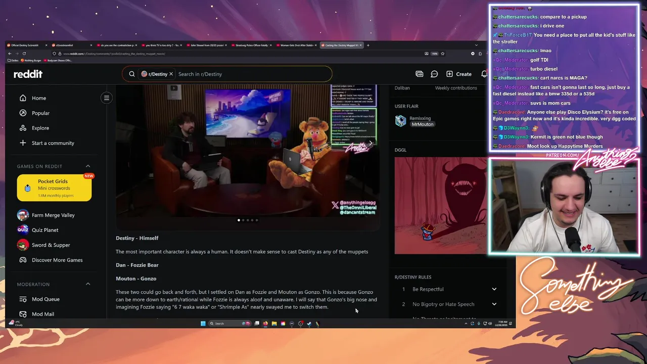647x364 pixels.
Task: Select first gallery pagination dot
Action: (x=239, y=220)
